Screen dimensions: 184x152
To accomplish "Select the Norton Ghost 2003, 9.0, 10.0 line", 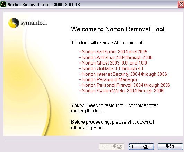I will click(x=113, y=63).
